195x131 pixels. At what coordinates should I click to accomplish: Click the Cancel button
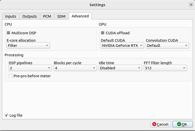(161, 124)
